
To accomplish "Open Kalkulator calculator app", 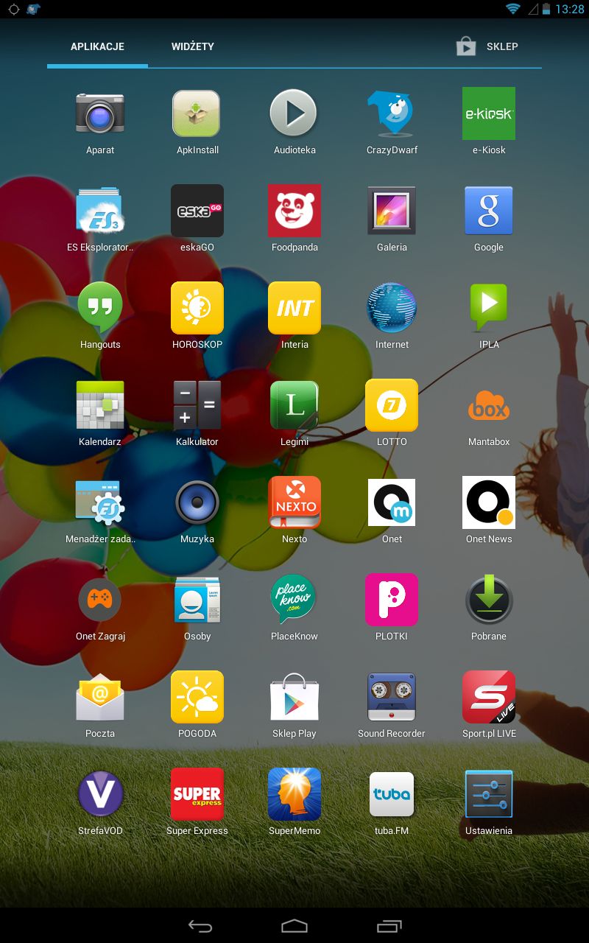I will tap(197, 405).
